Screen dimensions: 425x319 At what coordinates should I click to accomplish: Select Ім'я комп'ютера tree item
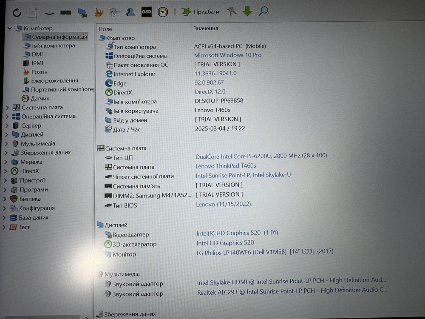50,46
